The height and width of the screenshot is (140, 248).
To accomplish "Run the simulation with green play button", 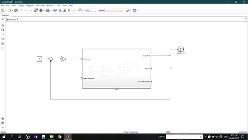I will coord(64,10).
